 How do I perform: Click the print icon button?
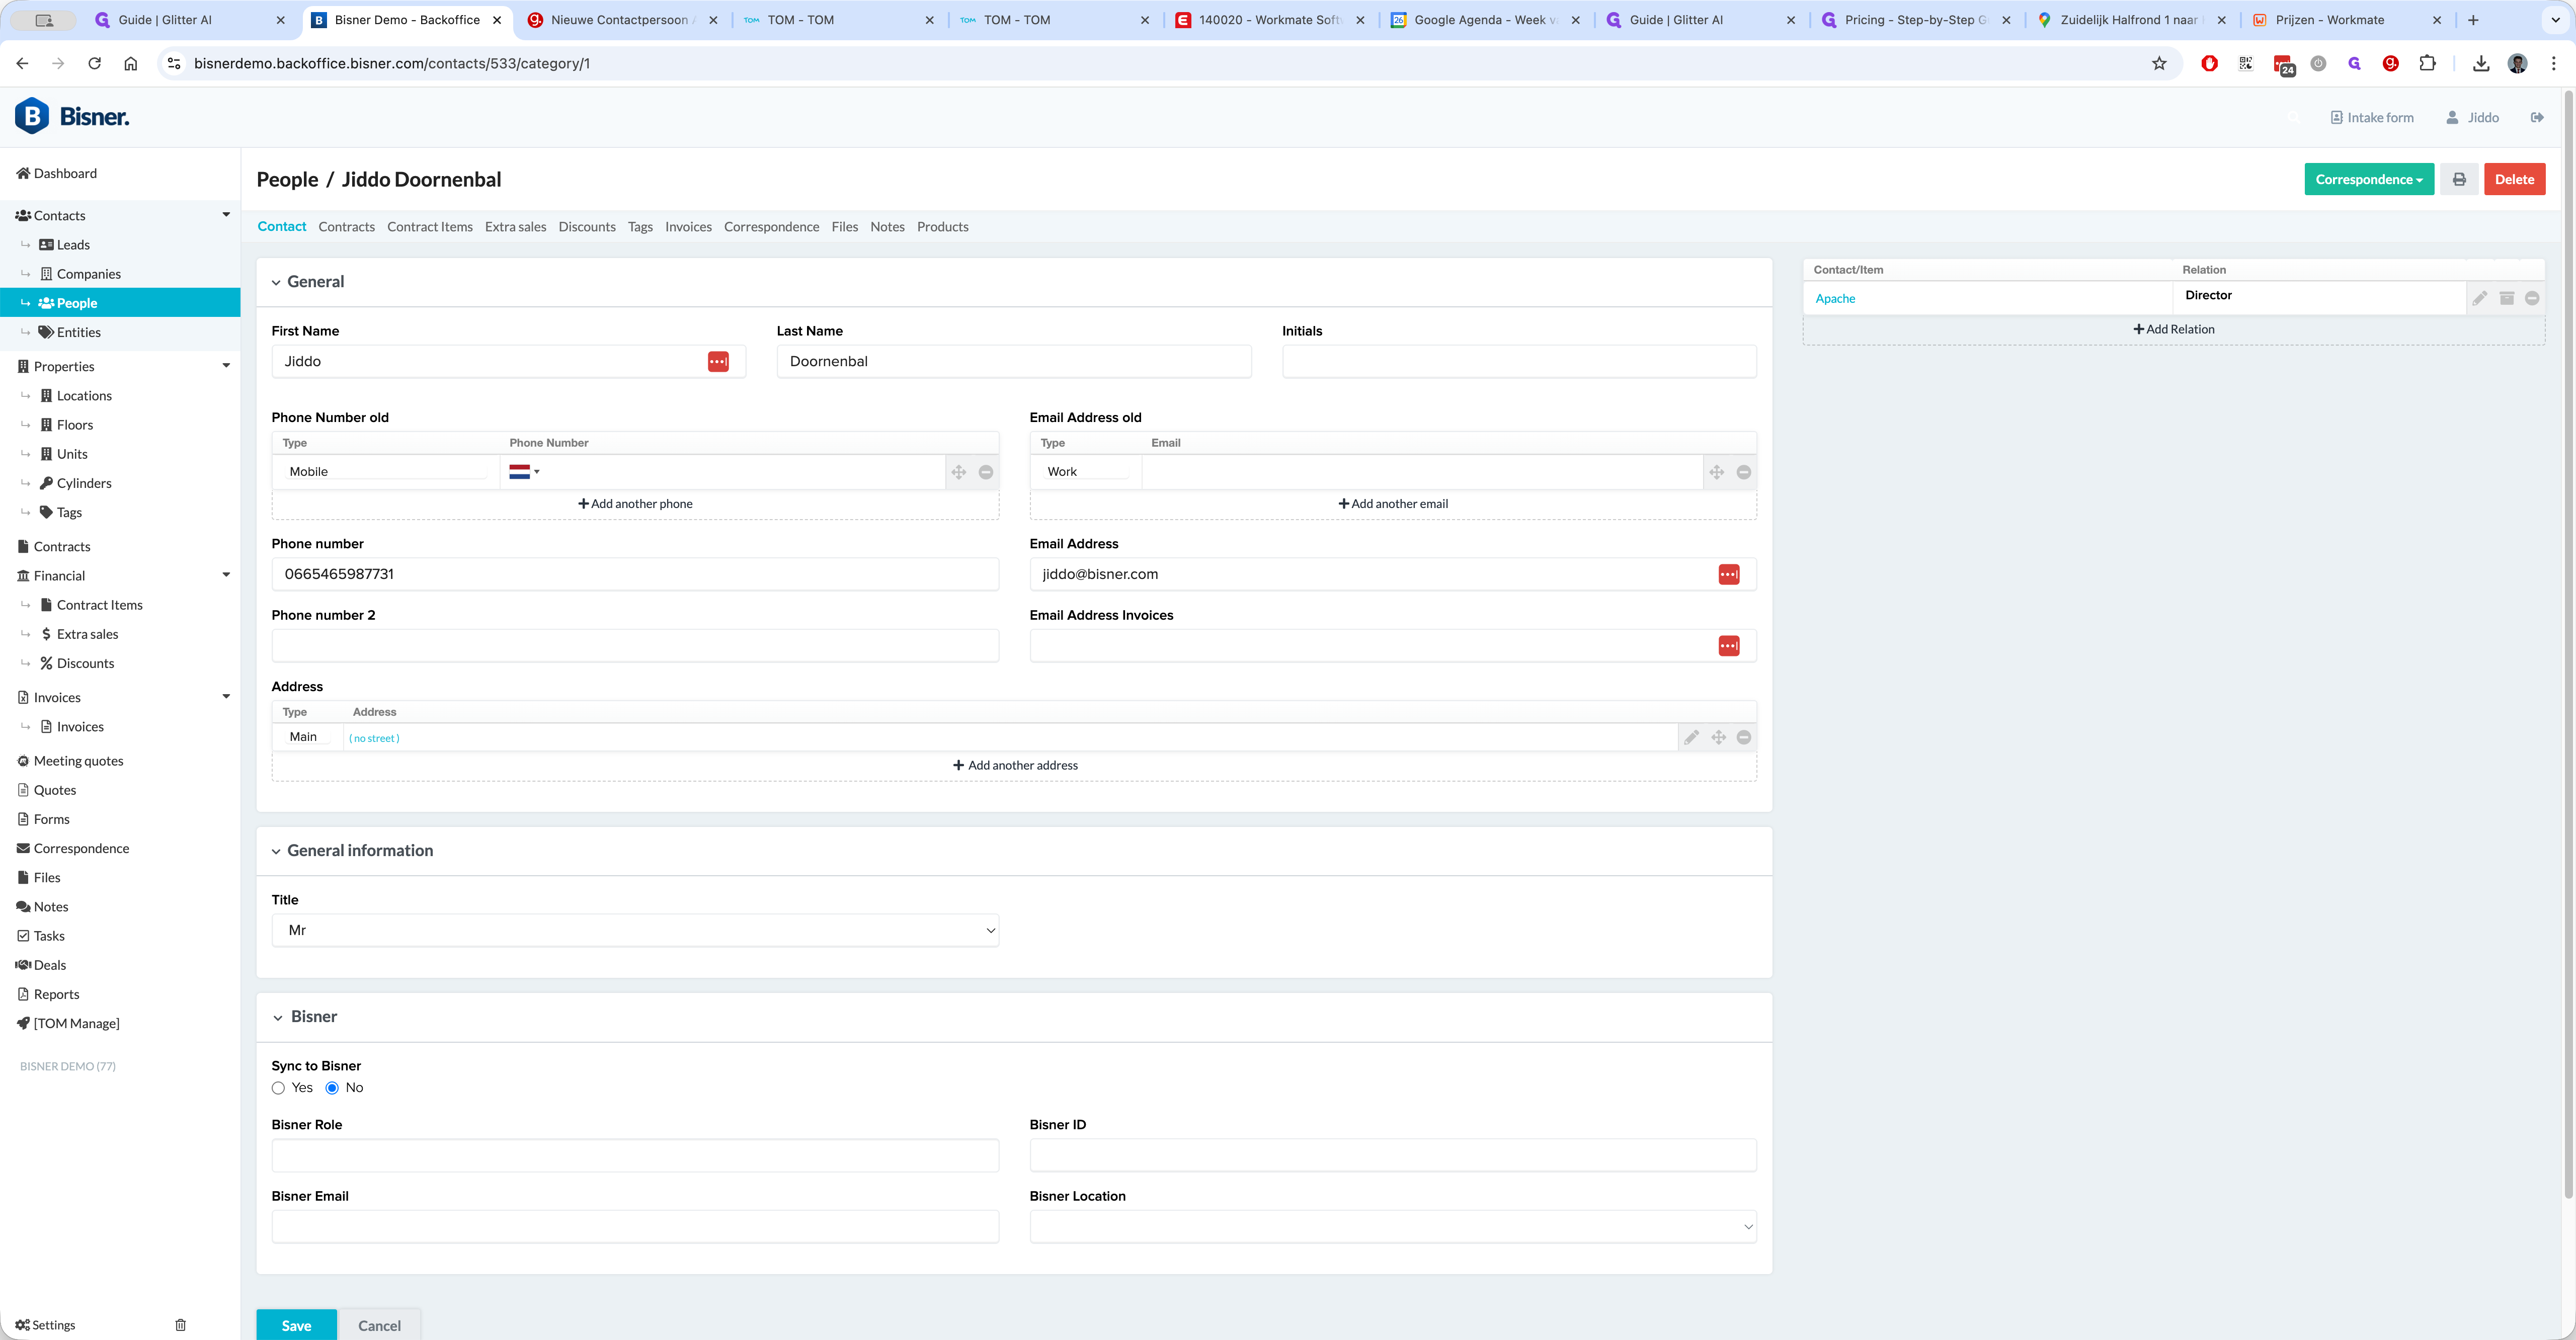(x=2459, y=180)
